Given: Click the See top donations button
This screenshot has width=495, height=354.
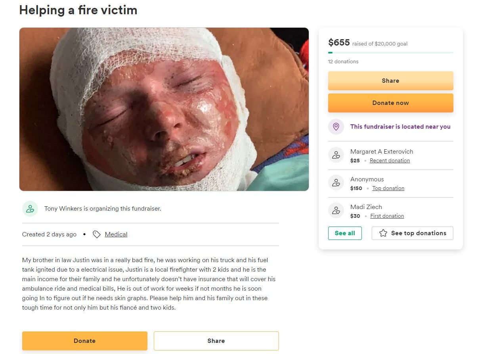Looking at the screenshot, I should pos(412,233).
